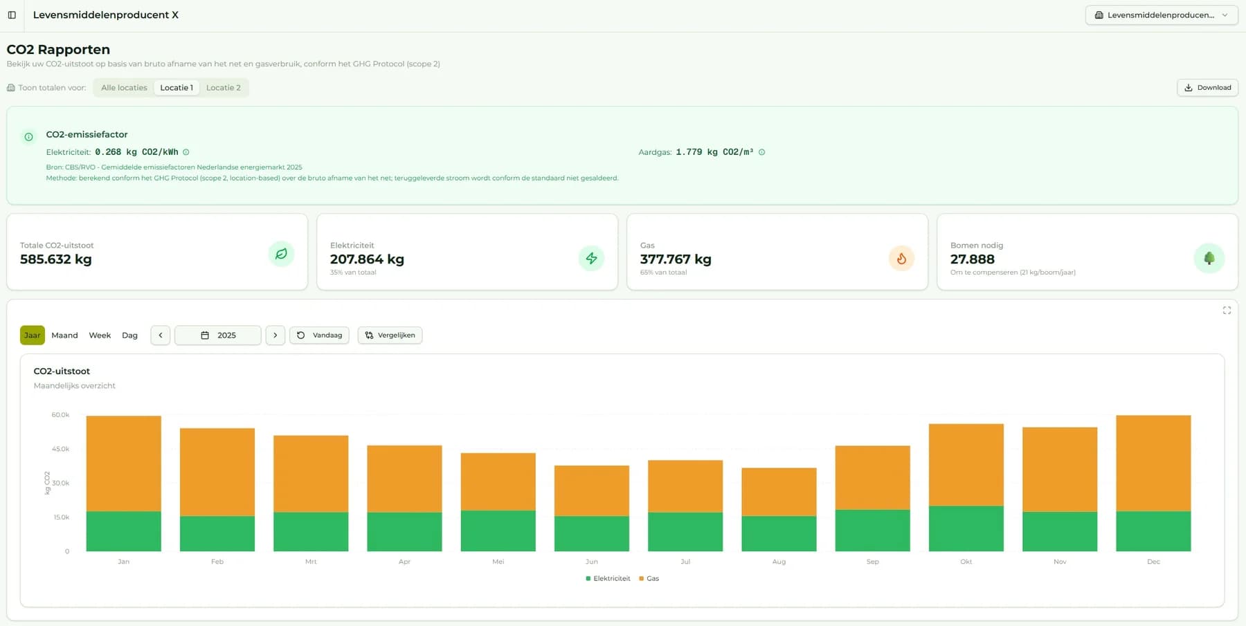The image size is (1246, 626).
Task: Switch to Week period view
Action: 100,335
